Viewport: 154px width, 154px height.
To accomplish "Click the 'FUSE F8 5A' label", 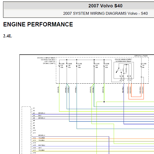I will pyautogui.click(x=144, y=66).
